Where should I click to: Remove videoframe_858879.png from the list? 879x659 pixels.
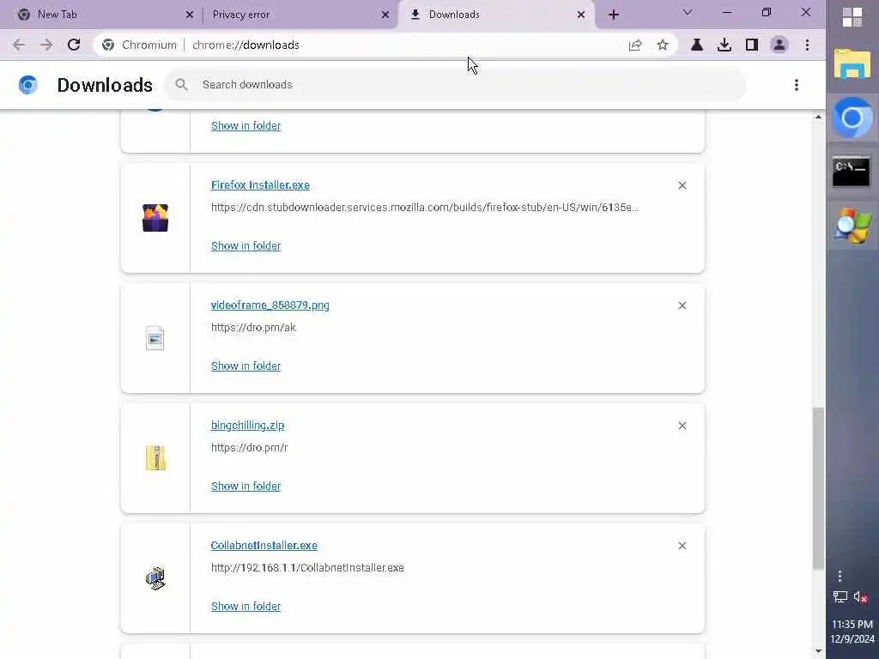tap(682, 305)
